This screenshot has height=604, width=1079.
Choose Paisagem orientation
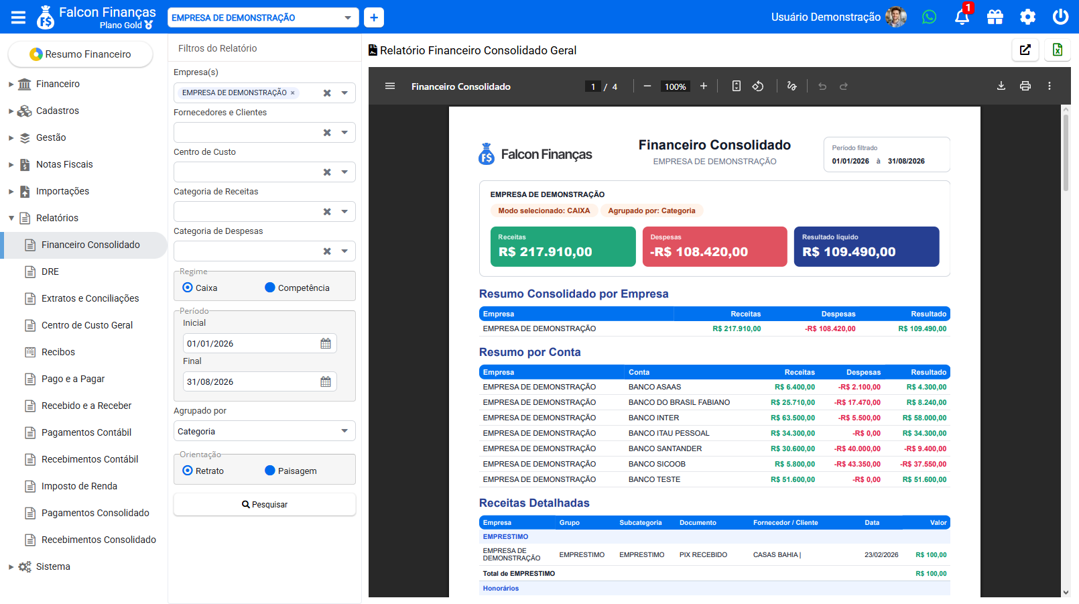click(270, 471)
